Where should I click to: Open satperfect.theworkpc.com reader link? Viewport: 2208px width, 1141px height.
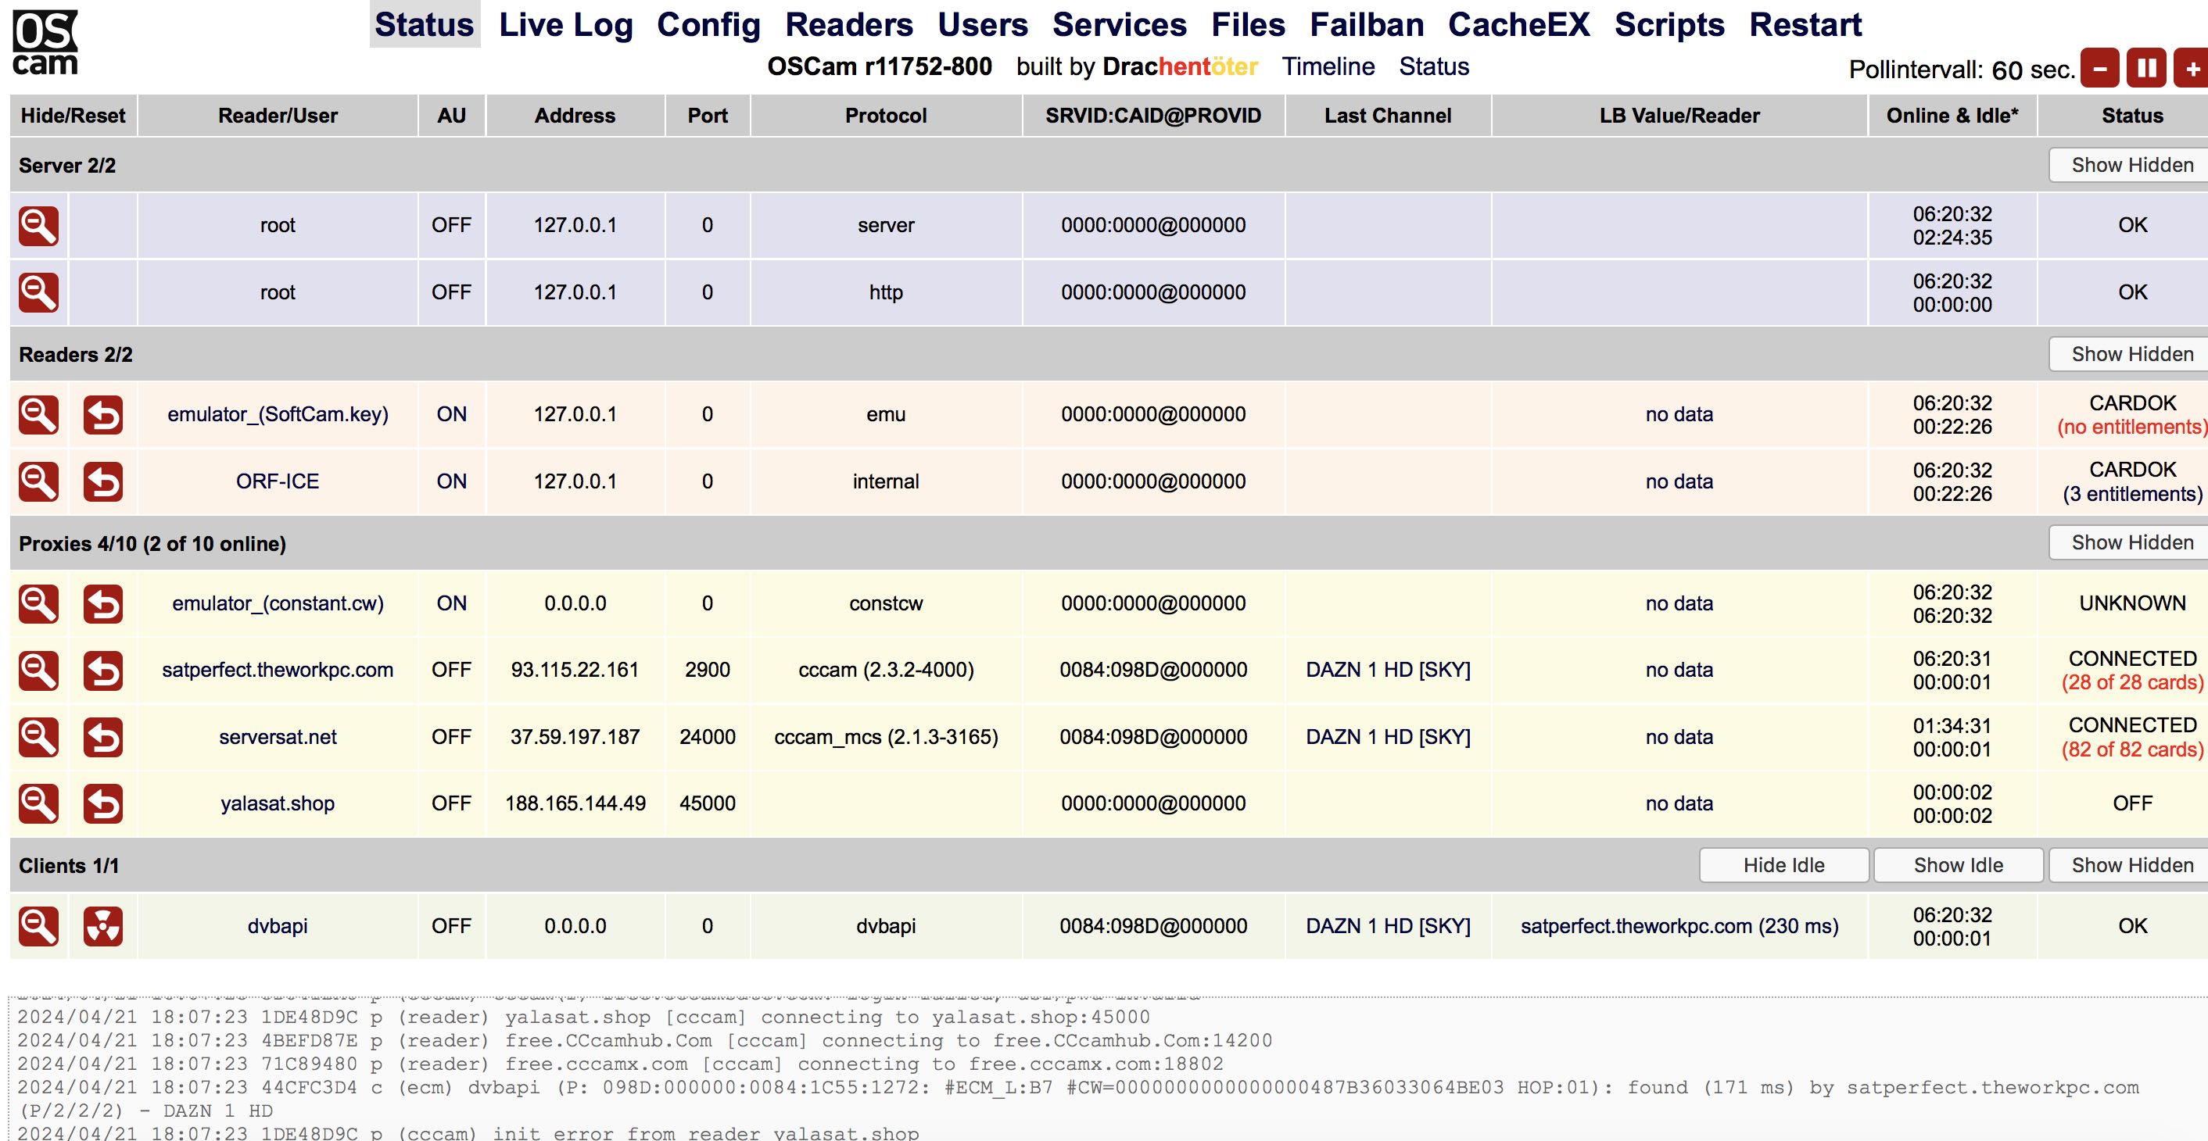(x=278, y=670)
